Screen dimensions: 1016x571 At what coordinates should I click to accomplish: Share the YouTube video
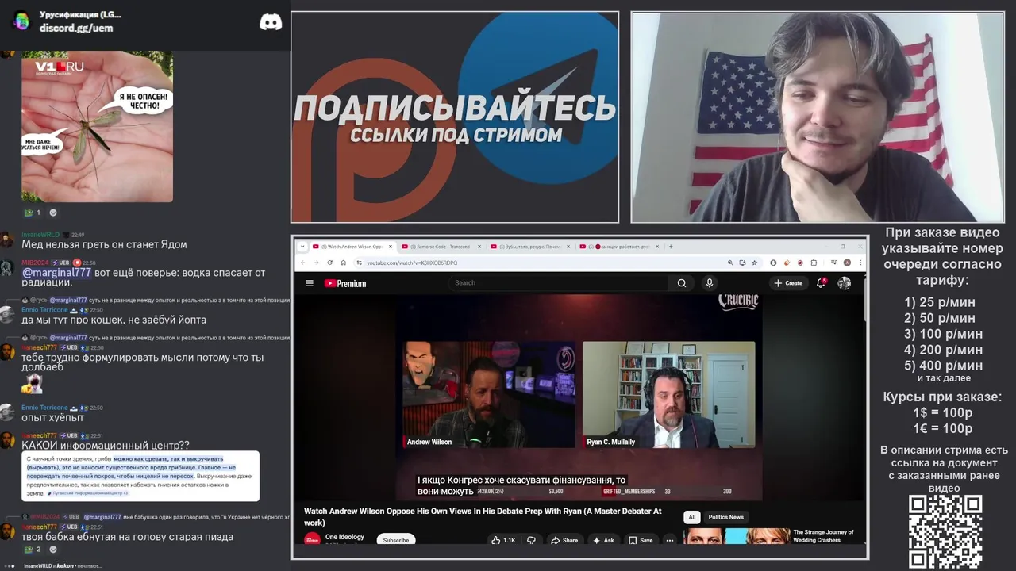[565, 540]
